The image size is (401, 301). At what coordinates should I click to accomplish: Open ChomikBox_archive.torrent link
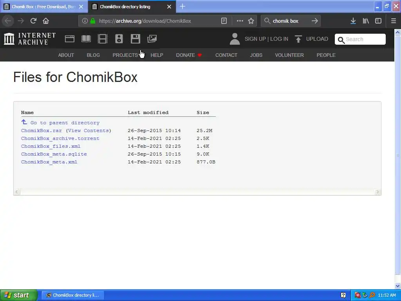[60, 138]
